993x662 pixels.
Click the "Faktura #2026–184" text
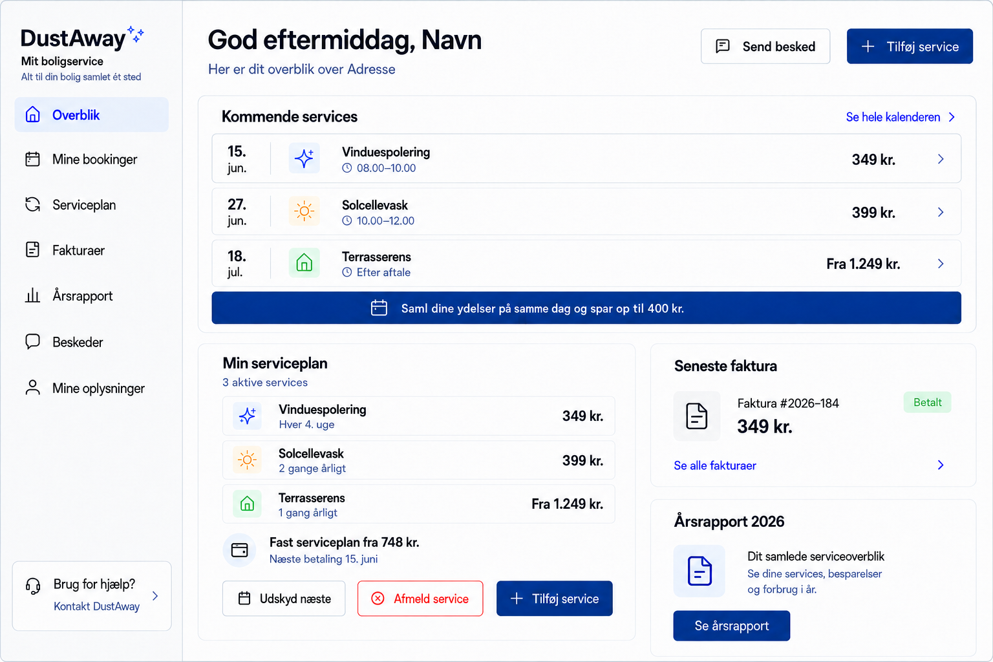coord(788,403)
